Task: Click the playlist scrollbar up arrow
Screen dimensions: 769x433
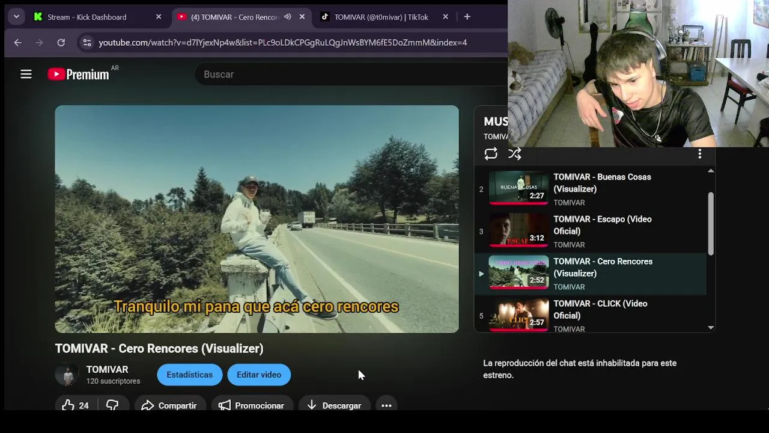Action: (x=711, y=171)
